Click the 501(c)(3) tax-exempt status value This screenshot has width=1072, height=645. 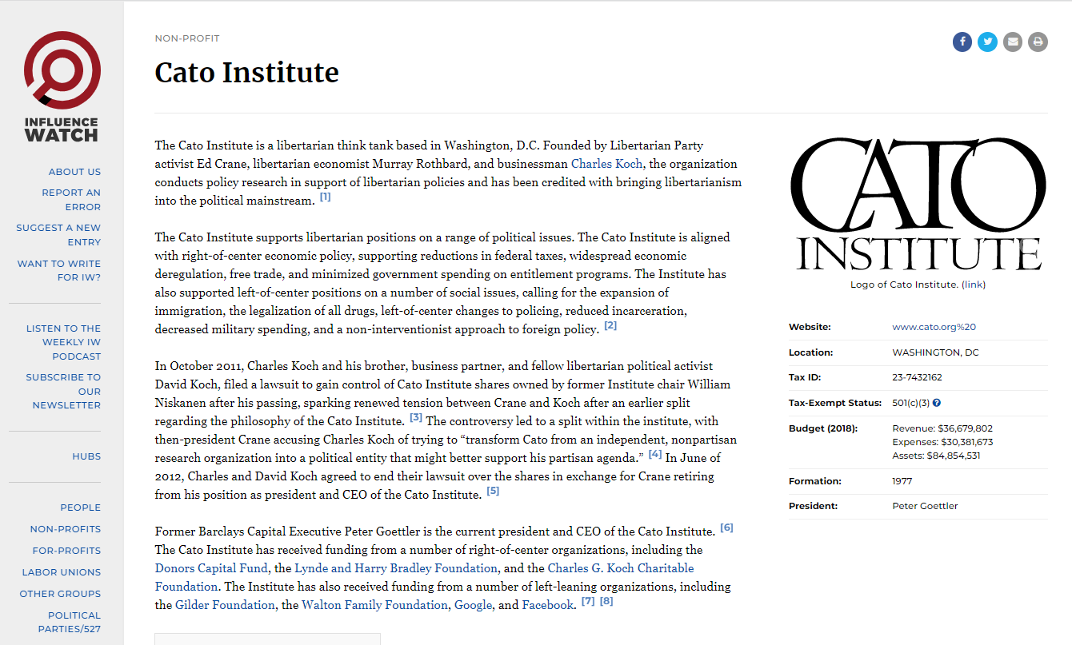pyautogui.click(x=910, y=403)
